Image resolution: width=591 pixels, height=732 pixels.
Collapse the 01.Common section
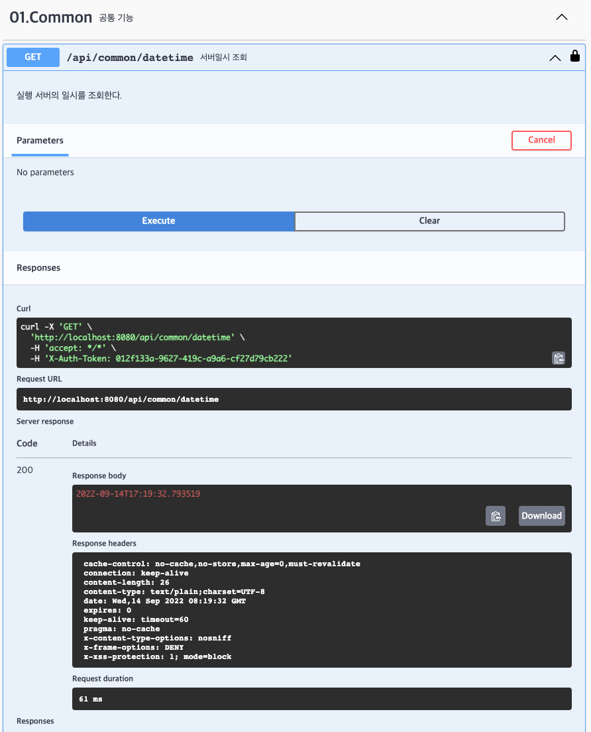pos(562,17)
